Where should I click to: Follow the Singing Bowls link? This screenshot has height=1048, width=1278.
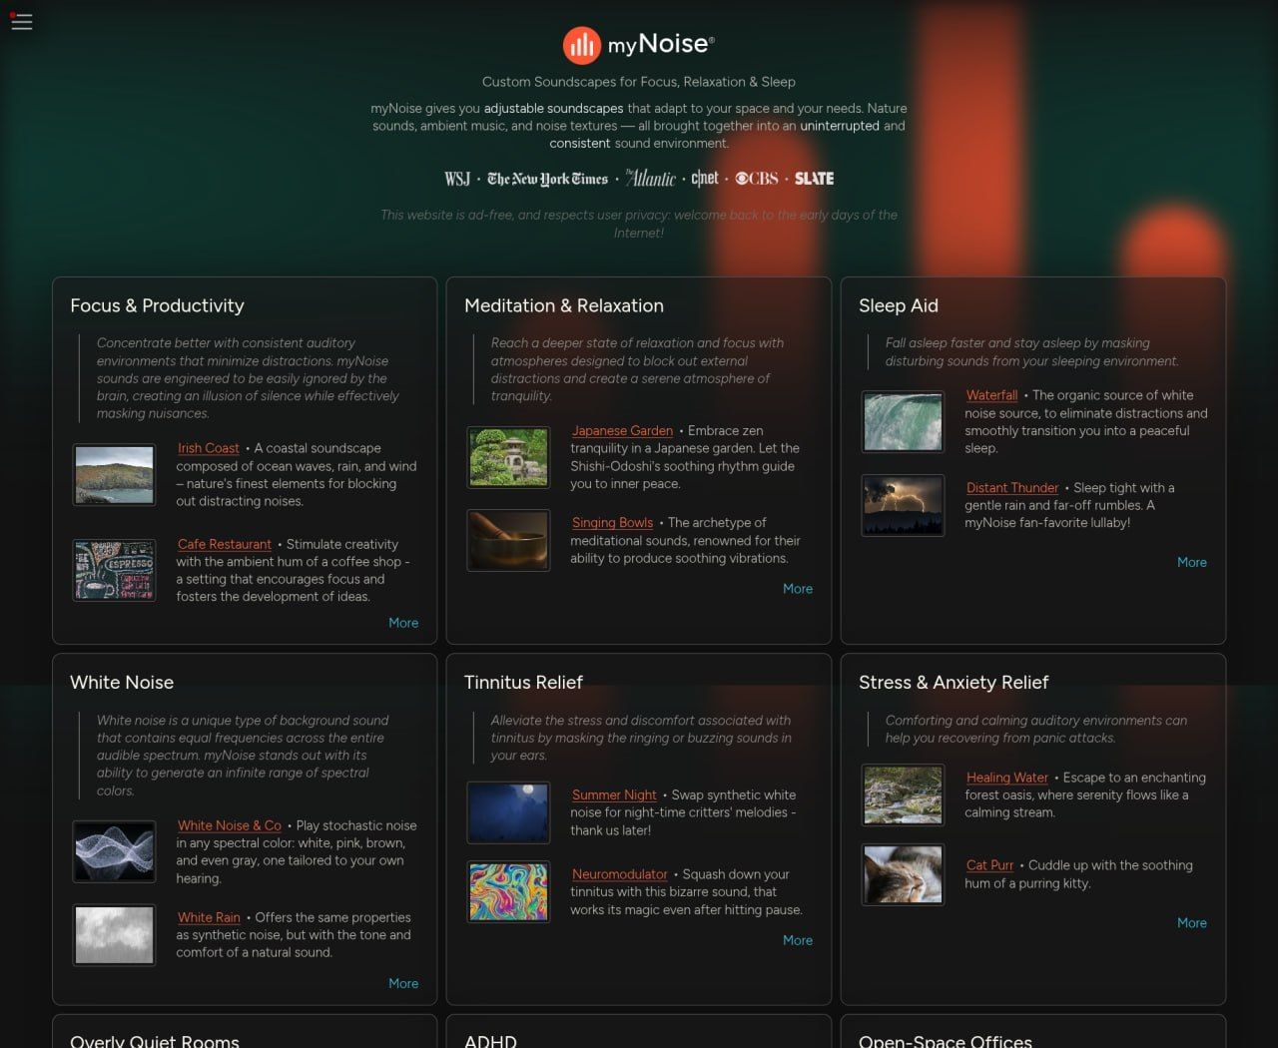click(x=612, y=522)
